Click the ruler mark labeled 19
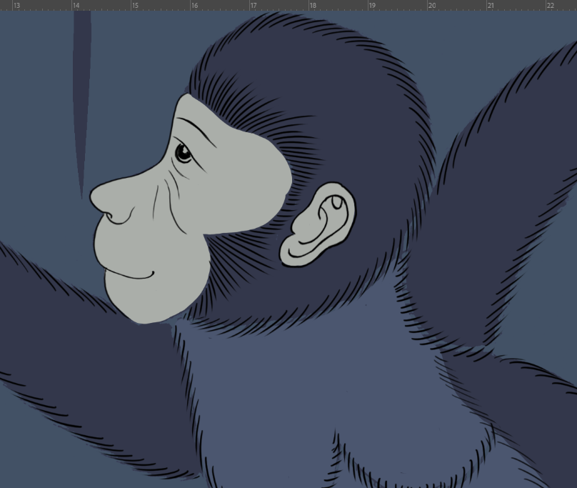577x488 pixels. point(371,5)
